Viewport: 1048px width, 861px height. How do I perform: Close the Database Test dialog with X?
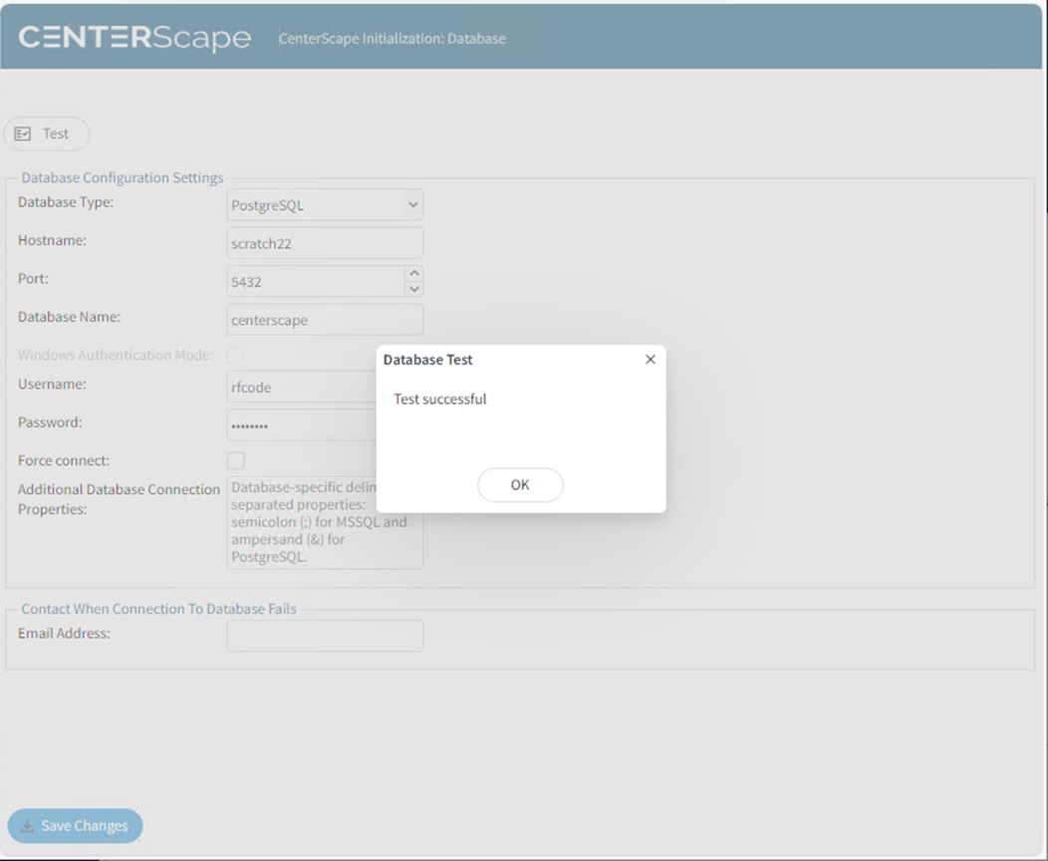pyautogui.click(x=651, y=360)
